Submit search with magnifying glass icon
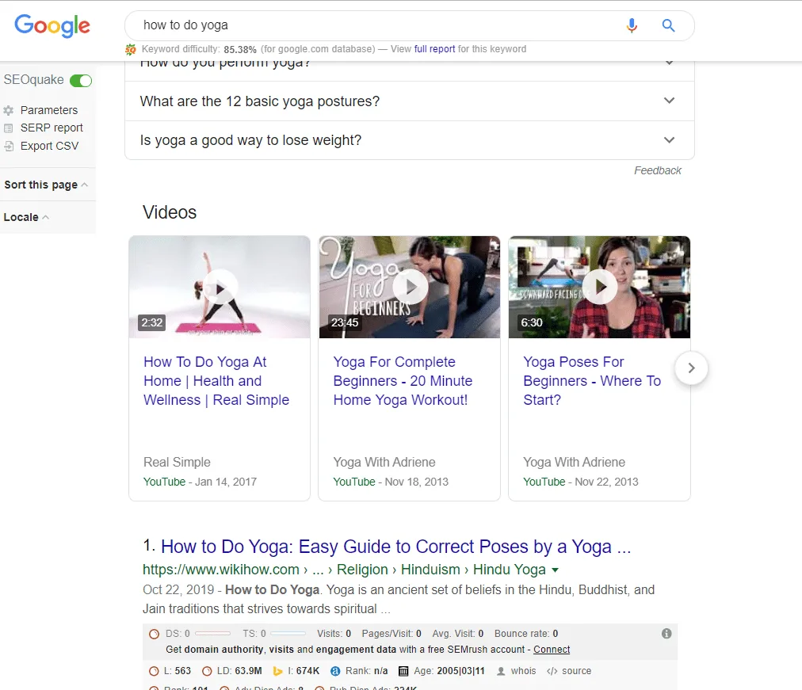This screenshot has width=802, height=690. (668, 25)
